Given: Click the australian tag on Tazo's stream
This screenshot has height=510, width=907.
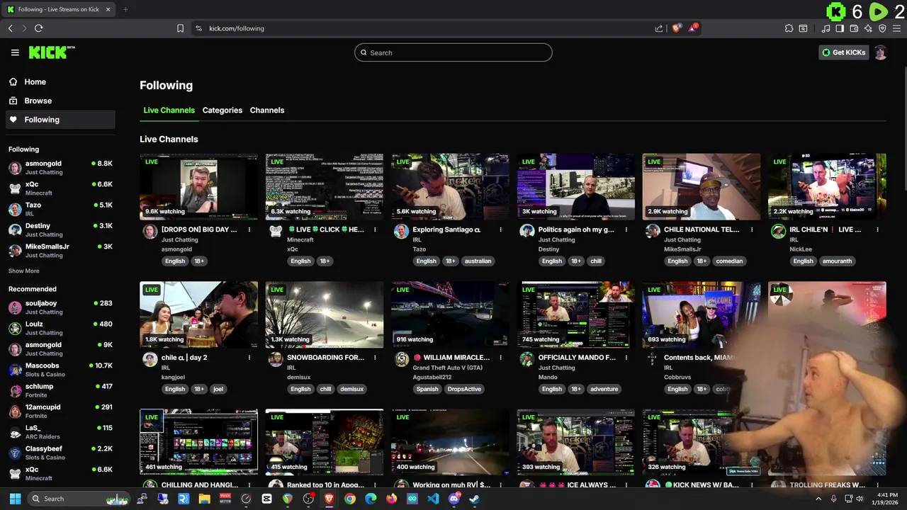Looking at the screenshot, I should tap(478, 261).
